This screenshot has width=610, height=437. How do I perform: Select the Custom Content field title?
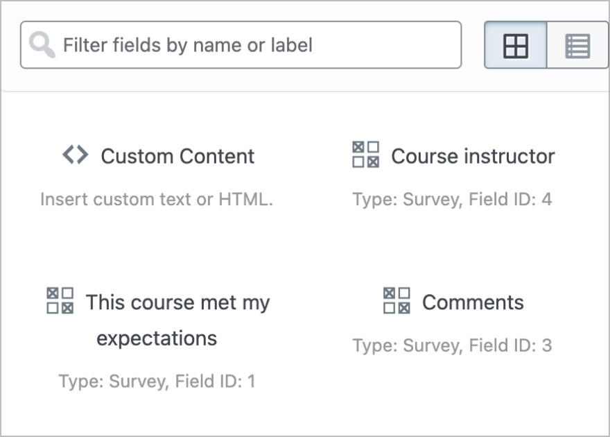tap(177, 156)
